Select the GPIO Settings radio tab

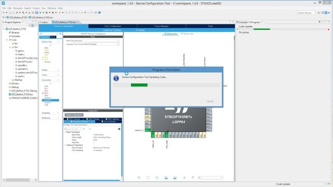112,119
